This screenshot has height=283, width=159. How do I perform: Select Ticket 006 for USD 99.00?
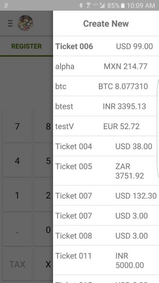coord(106,46)
